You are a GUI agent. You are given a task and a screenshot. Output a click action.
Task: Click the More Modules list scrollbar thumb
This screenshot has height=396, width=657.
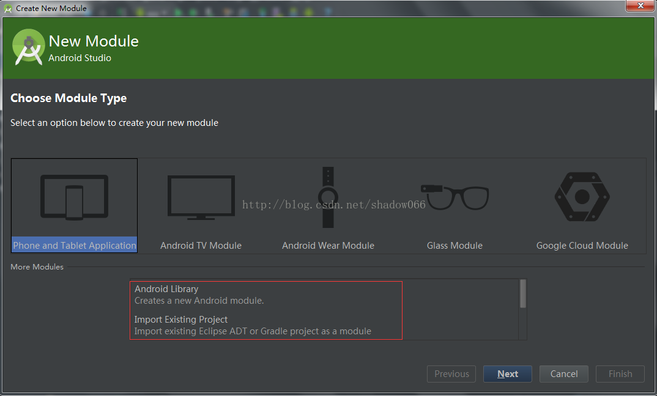(x=523, y=293)
